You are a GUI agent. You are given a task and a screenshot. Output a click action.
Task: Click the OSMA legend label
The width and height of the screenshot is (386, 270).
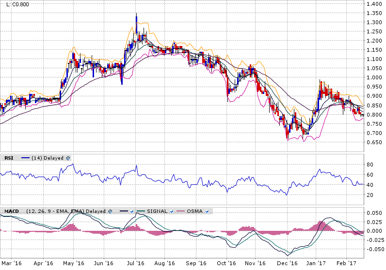195,211
